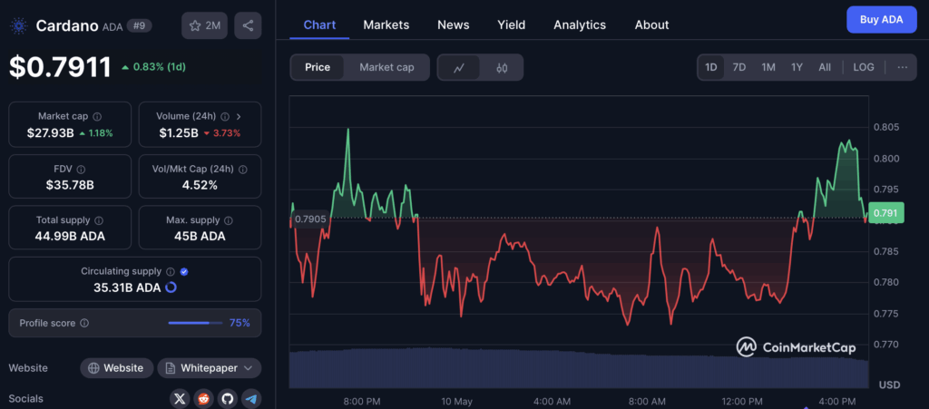The height and width of the screenshot is (409, 929).
Task: Select the All time range
Action: pyautogui.click(x=825, y=67)
